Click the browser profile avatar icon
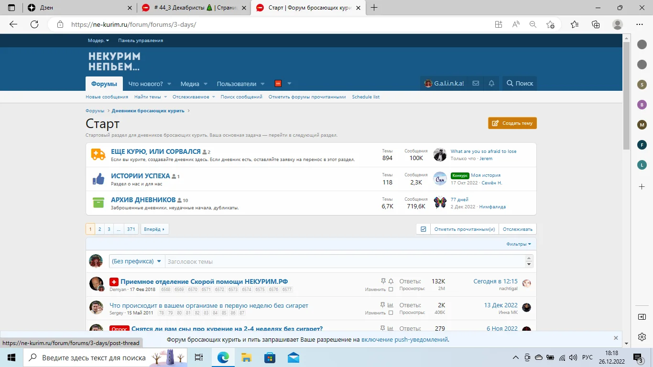Image resolution: width=653 pixels, height=367 pixels. (x=618, y=24)
